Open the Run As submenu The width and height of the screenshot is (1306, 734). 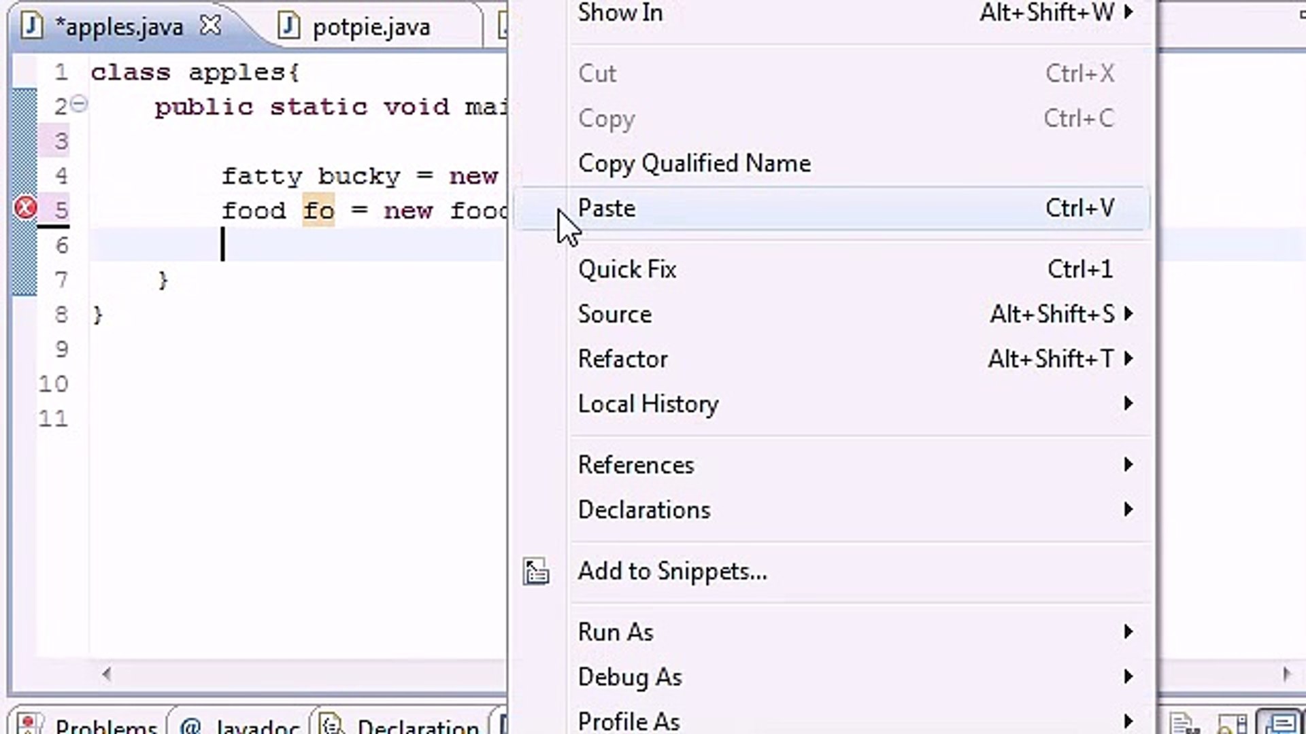[x=616, y=632]
